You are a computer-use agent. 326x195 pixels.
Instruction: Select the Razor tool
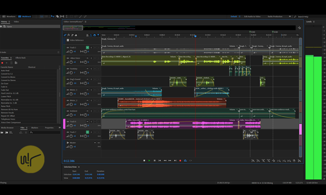57,16
